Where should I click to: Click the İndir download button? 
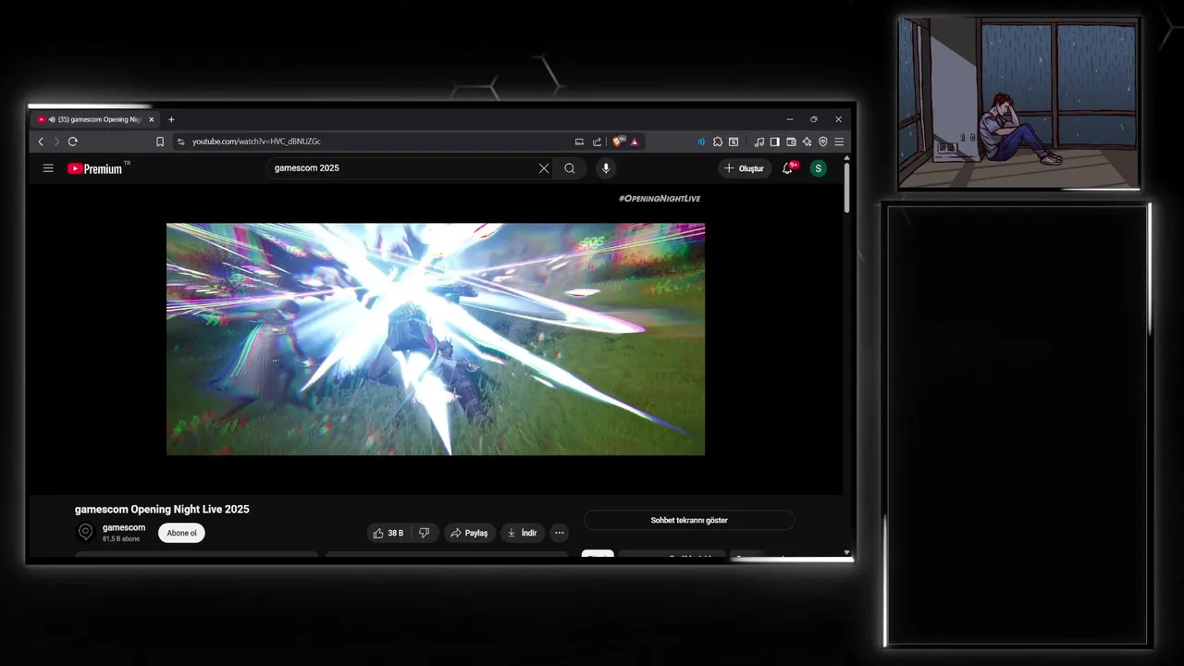click(522, 533)
